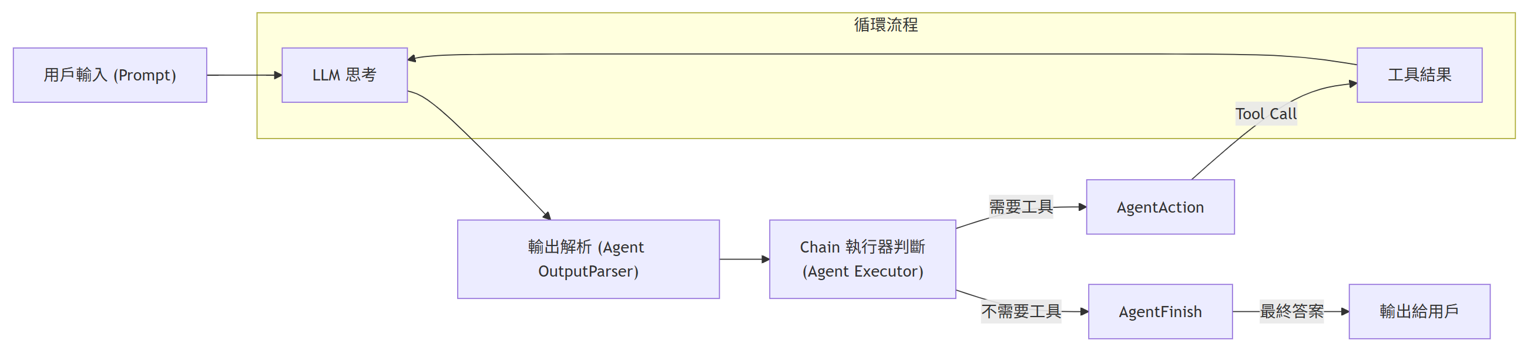Select the 輸出給用戶 node
Viewport: 1524px width, 360px height.
pos(1419,311)
